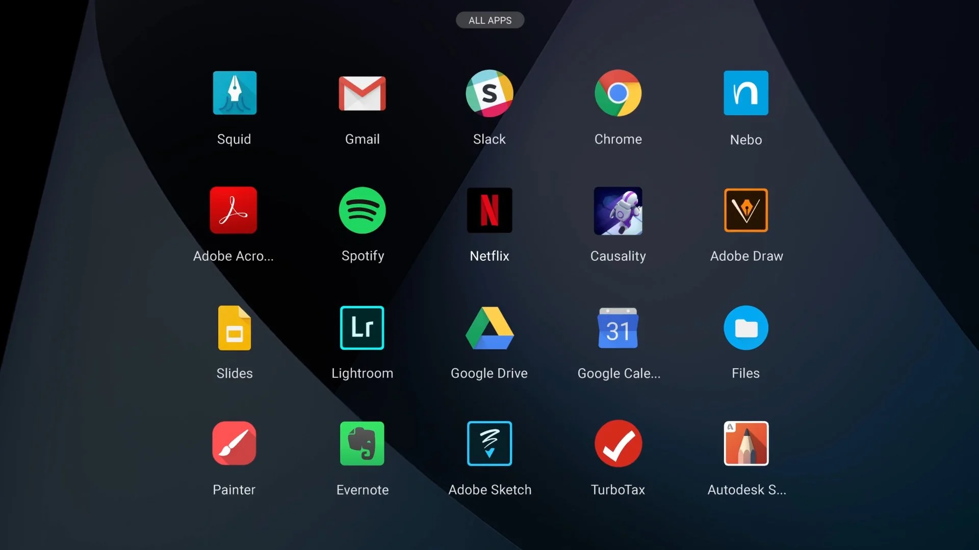Viewport: 979px width, 550px height.
Task: Launch Adobe Lightroom
Action: 362,328
